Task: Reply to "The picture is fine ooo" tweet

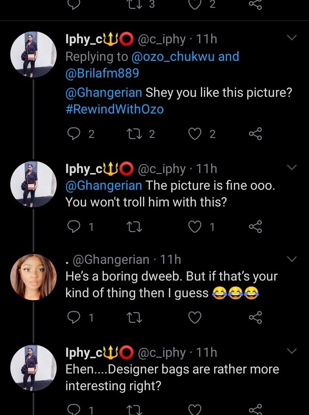Action: tap(74, 227)
